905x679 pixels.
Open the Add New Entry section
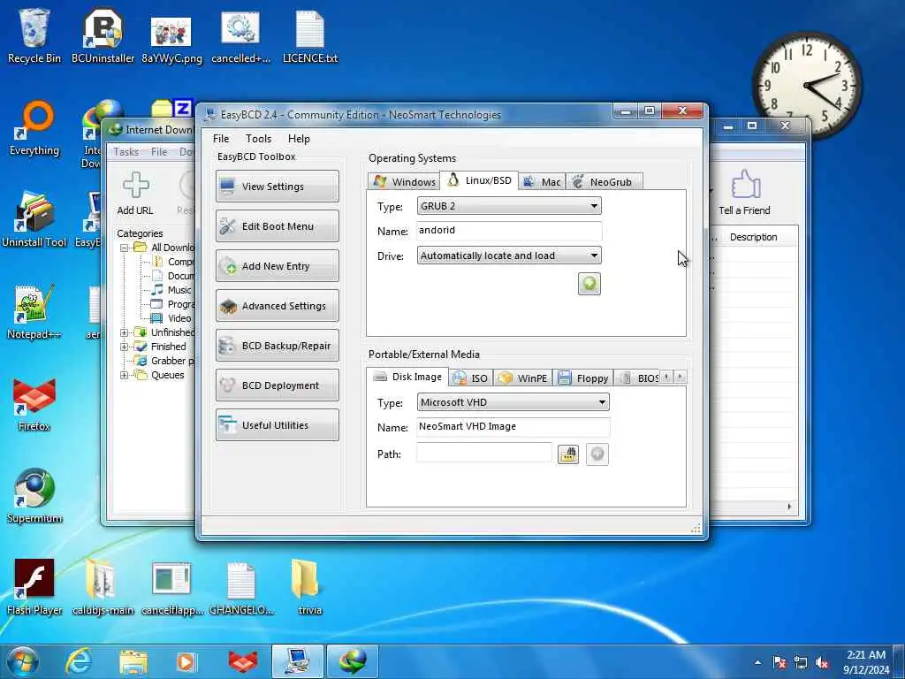pos(277,265)
